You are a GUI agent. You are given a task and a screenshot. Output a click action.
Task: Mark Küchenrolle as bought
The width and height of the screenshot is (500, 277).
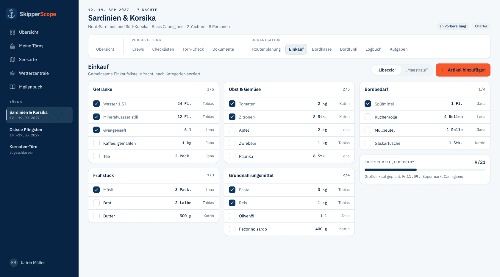coord(368,117)
